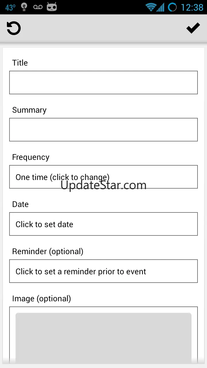Tap the 'Reminder (optional)' label
Screen dimensions: 207x368
click(x=48, y=251)
